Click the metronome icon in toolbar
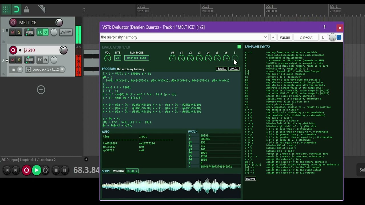Image resolution: width=365 pixels, height=205 pixels. [42, 9]
